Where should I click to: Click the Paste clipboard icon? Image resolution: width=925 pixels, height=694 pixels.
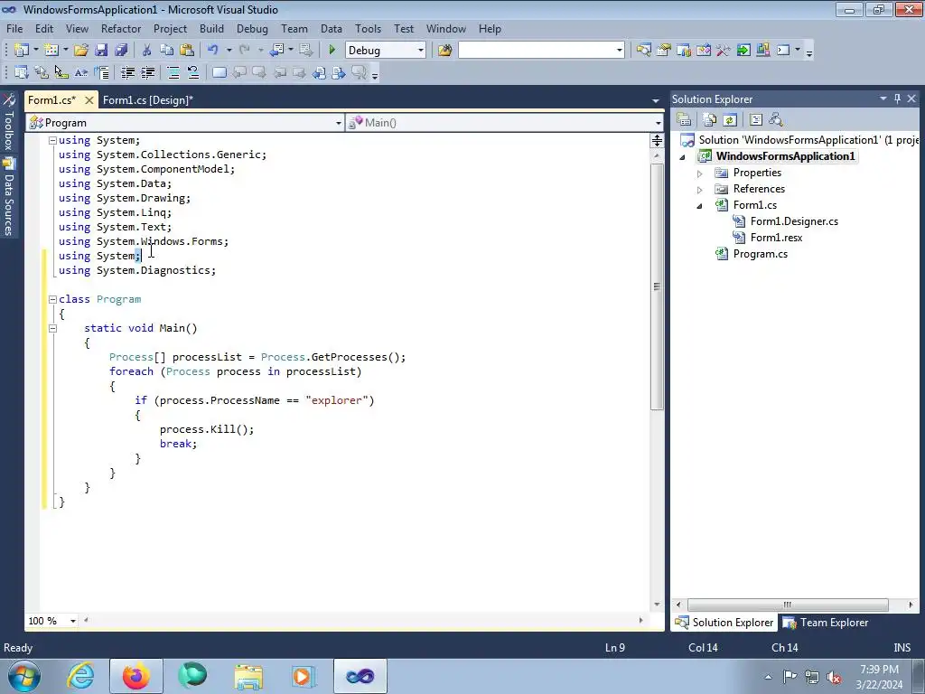point(187,51)
